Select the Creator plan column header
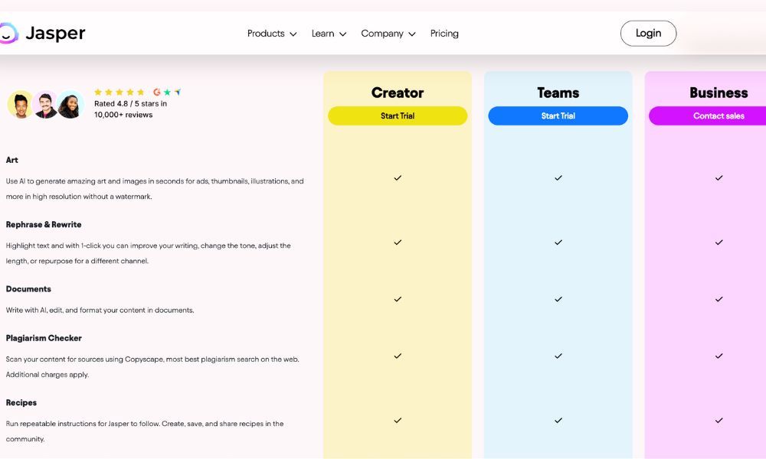766x459 pixels. (397, 93)
